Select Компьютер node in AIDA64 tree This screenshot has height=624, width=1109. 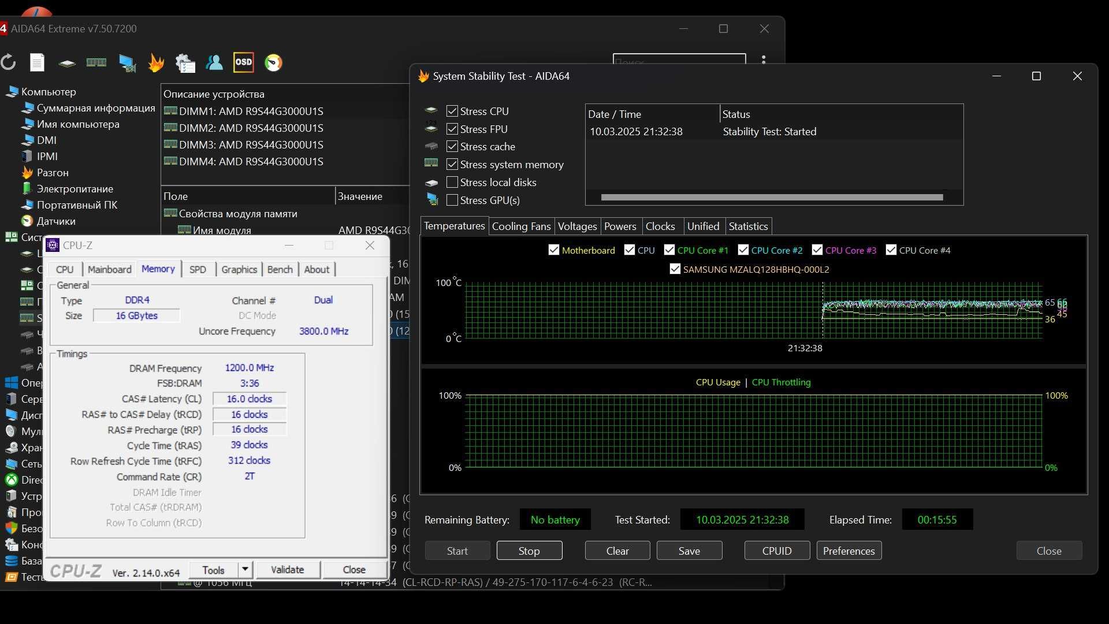tap(49, 92)
